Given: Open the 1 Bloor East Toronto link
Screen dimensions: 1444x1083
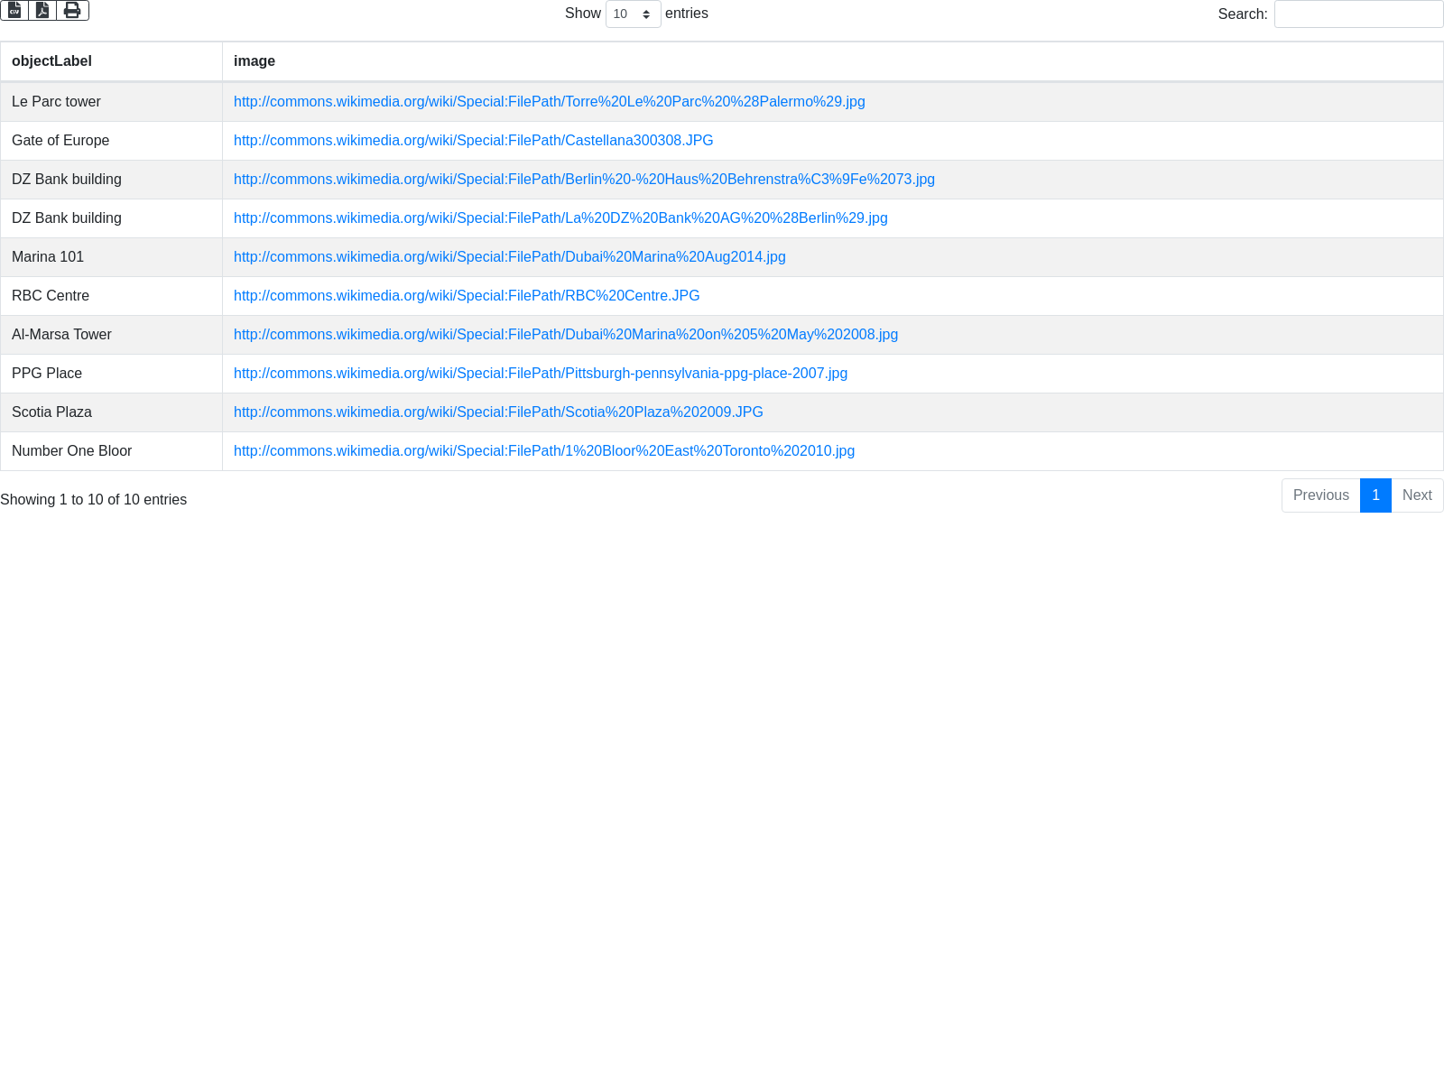Looking at the screenshot, I should point(544,451).
